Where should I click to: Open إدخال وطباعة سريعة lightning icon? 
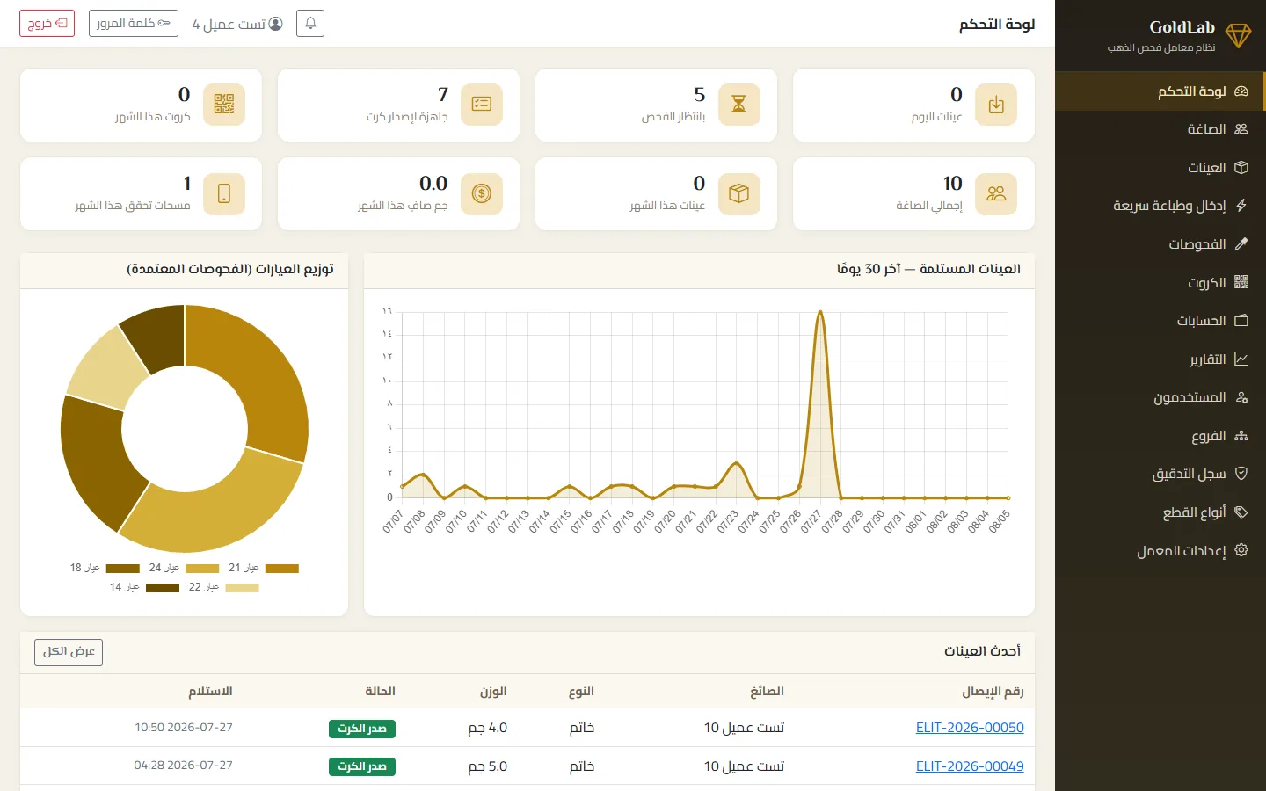tap(1241, 206)
